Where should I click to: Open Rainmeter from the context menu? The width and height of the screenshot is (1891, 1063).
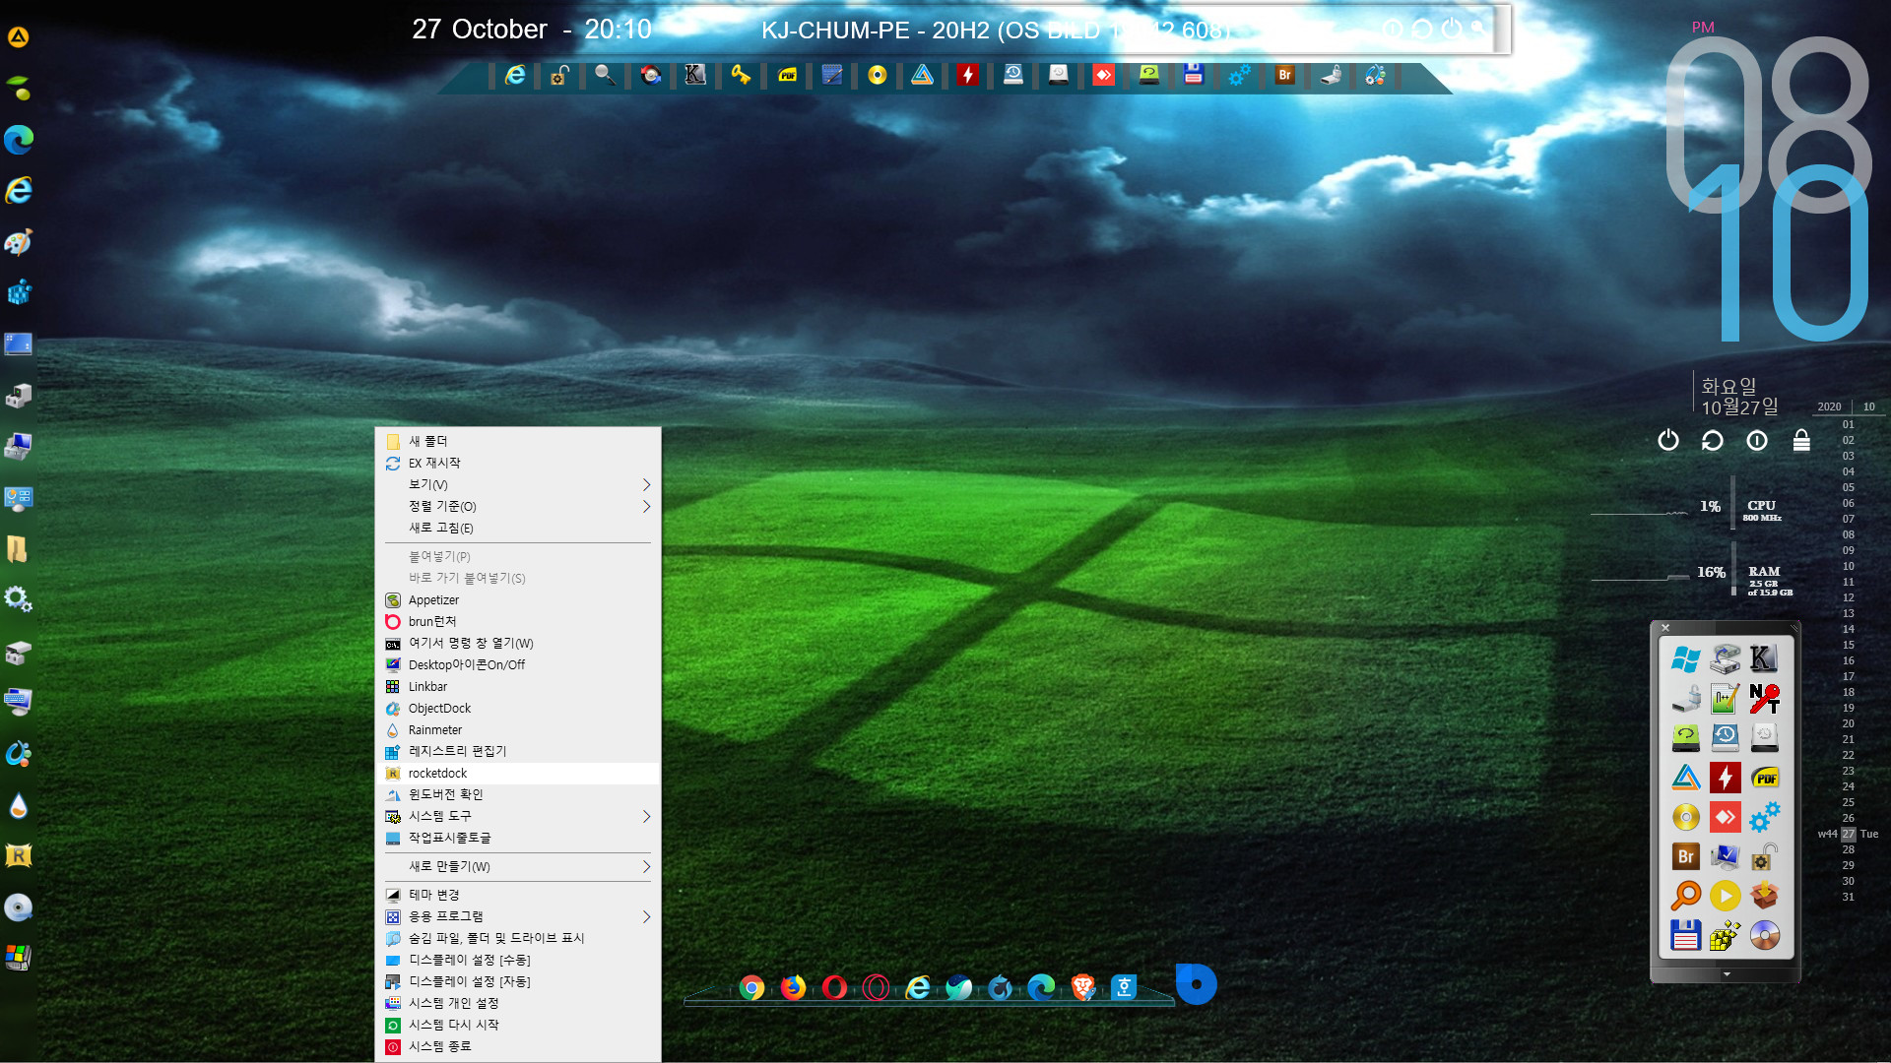[x=517, y=729]
